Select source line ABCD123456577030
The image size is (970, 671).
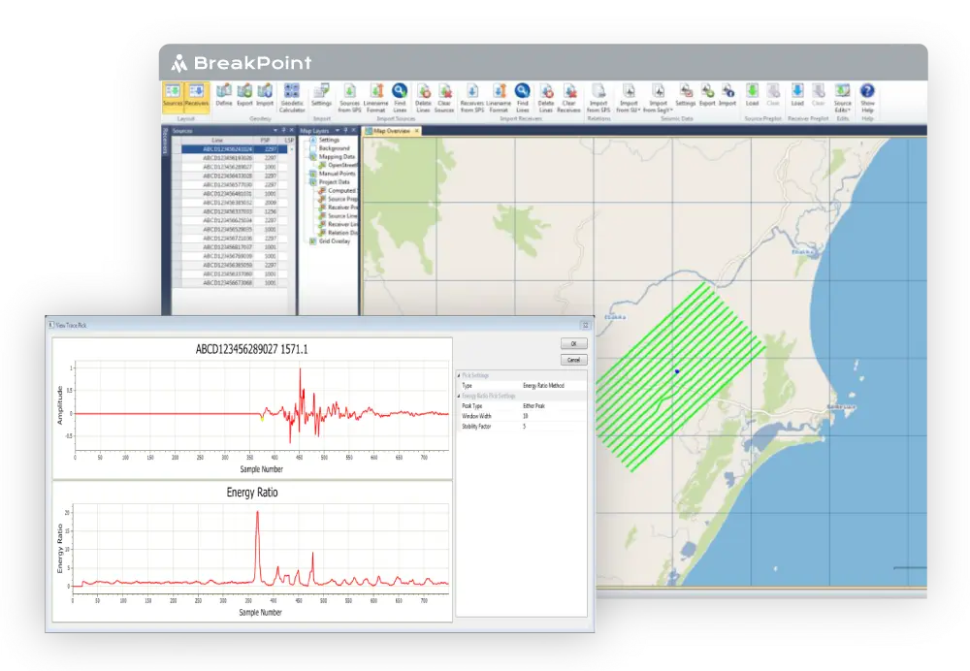click(230, 185)
